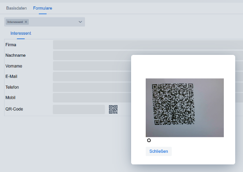The height and width of the screenshot is (172, 243).
Task: Click the QR-Code text field
Action: pyautogui.click(x=79, y=109)
